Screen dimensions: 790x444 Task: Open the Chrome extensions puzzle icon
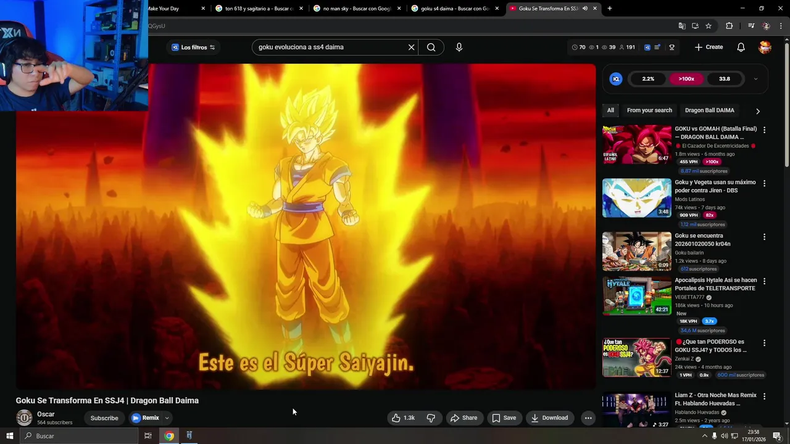pyautogui.click(x=729, y=26)
